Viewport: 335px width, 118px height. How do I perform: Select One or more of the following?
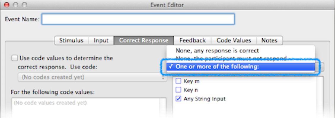point(217,67)
